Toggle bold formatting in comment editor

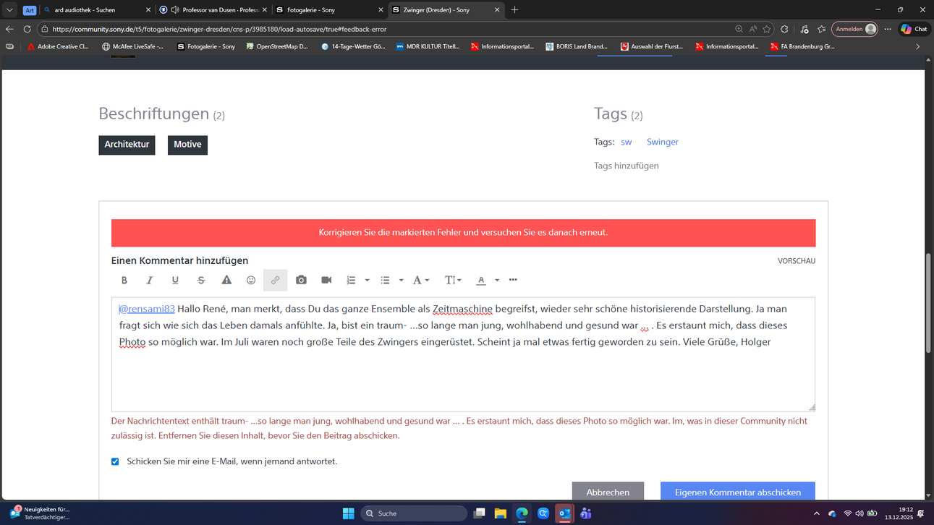pyautogui.click(x=124, y=281)
